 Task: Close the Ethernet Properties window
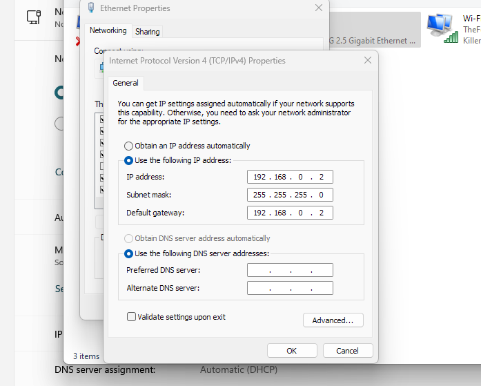coord(318,8)
